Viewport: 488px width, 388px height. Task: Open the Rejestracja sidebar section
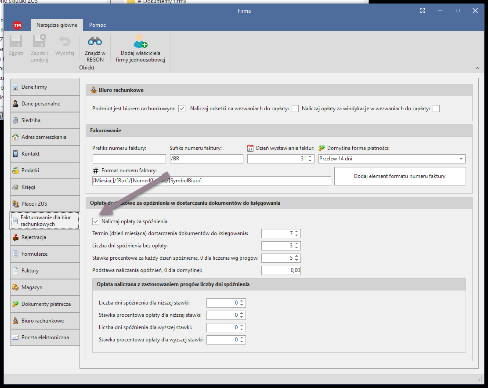pos(45,237)
